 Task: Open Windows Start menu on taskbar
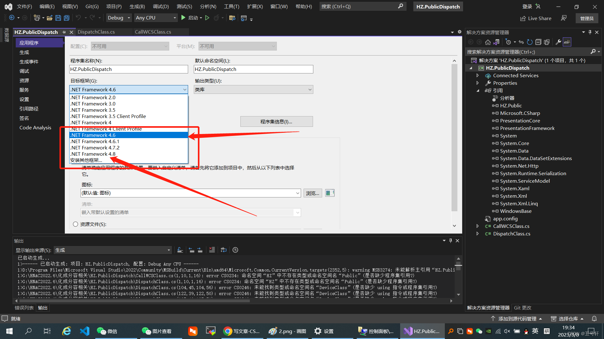click(9, 331)
